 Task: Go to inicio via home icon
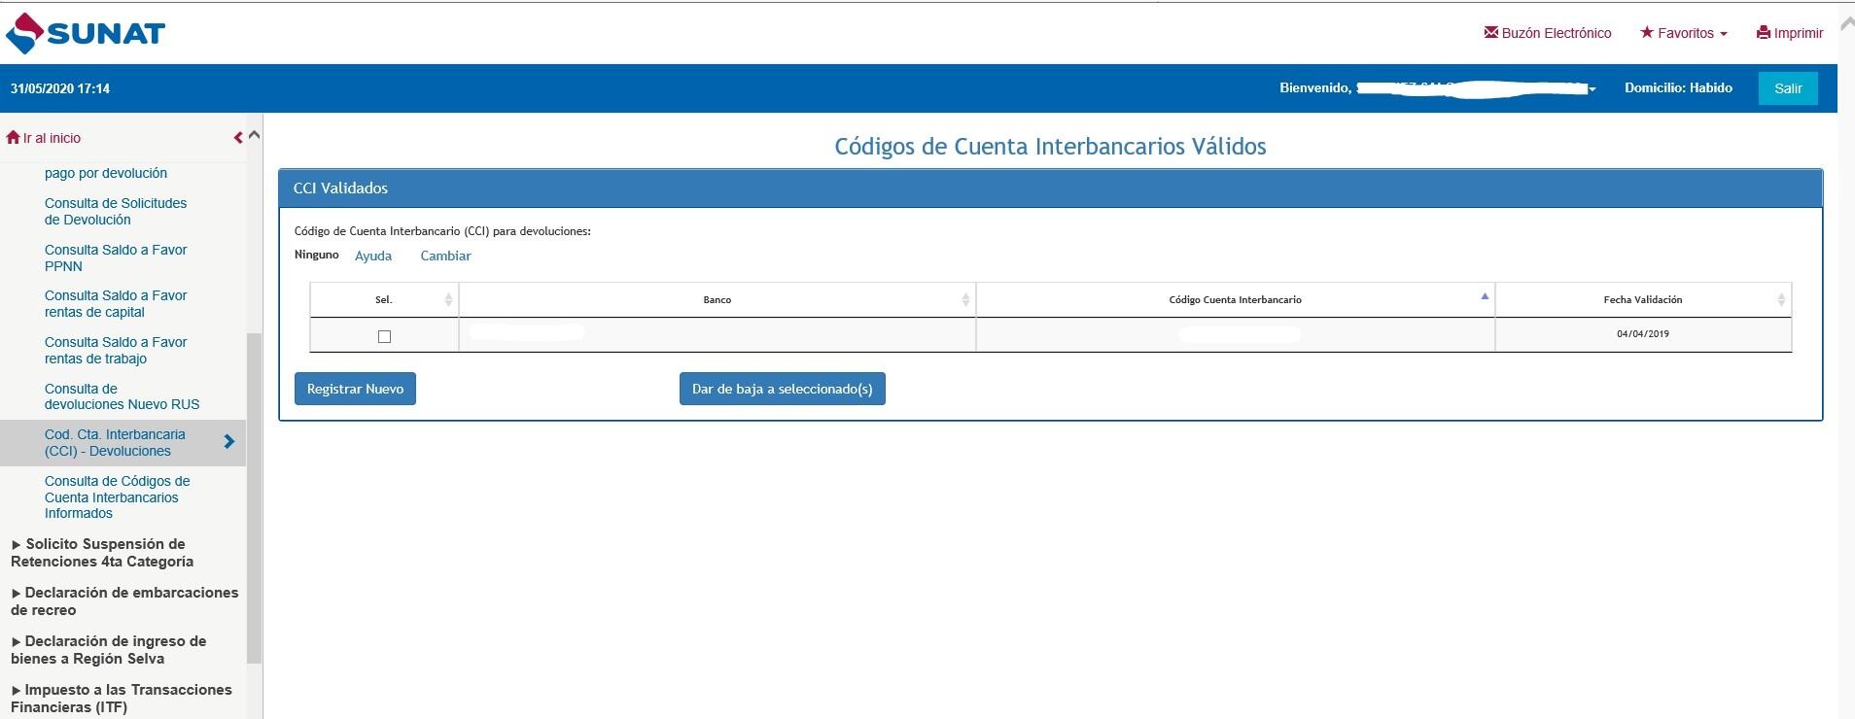tap(13, 138)
